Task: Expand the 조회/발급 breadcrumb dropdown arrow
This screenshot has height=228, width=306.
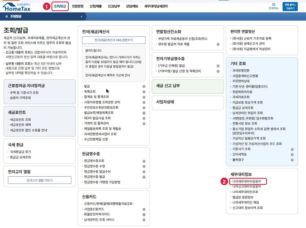Action: (x=82, y=16)
